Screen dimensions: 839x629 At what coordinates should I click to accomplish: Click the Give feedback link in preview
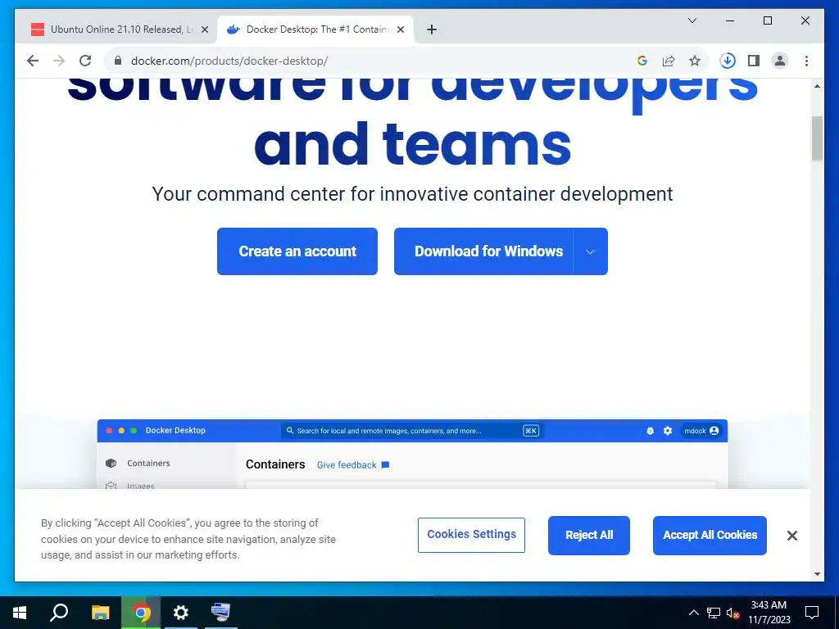coord(352,465)
